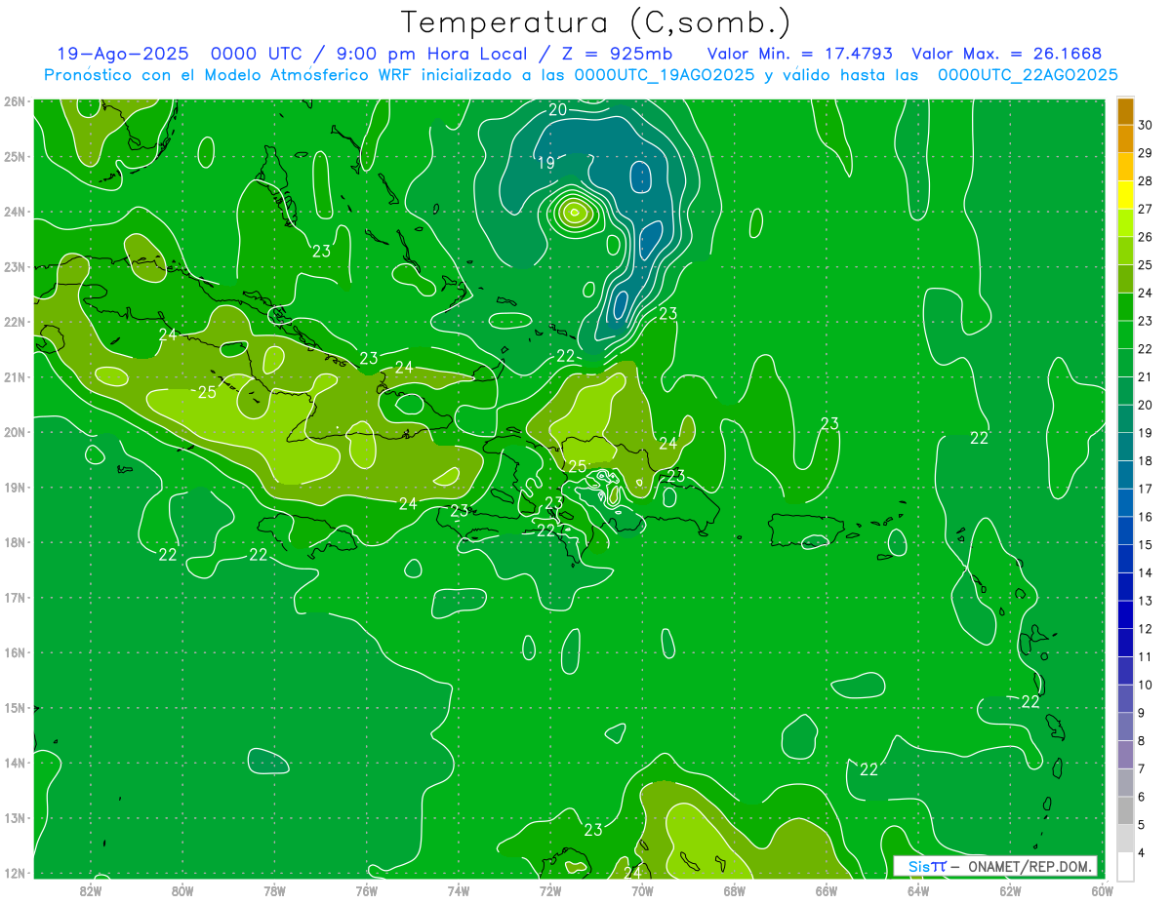Viewport: 1171px width, 904px height.
Task: Click the "20" contour label on the map
Action: (x=557, y=109)
